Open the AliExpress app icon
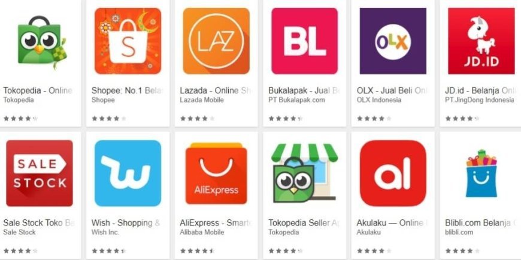Viewport: 521px width, 260px height. pos(216,173)
